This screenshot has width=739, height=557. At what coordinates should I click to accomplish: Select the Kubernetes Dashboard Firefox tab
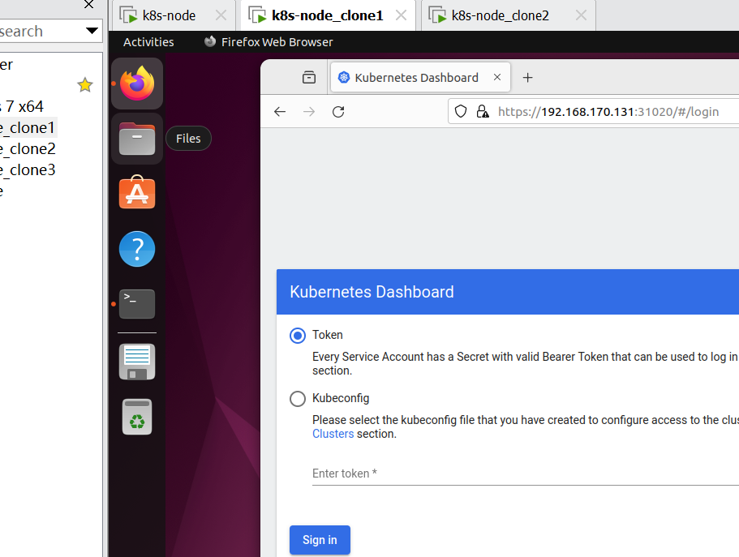click(x=420, y=77)
